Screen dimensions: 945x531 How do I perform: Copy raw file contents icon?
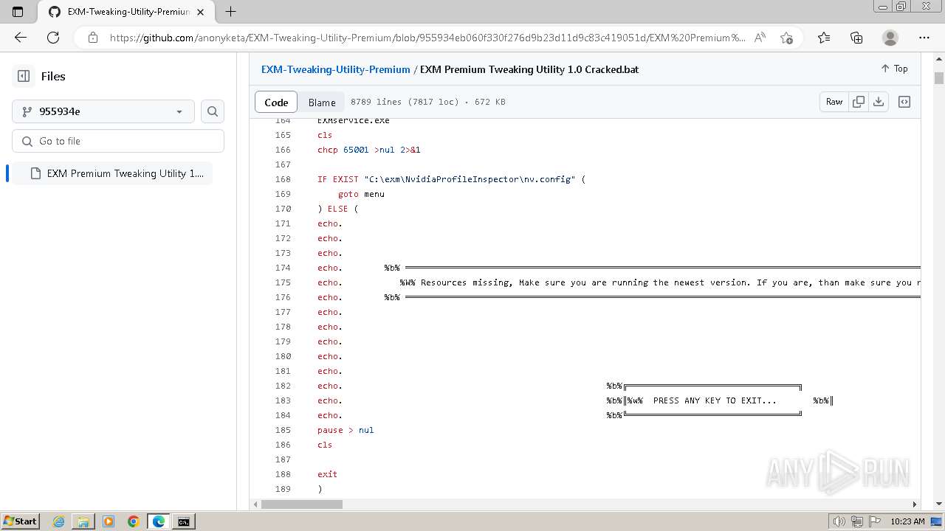[859, 102]
